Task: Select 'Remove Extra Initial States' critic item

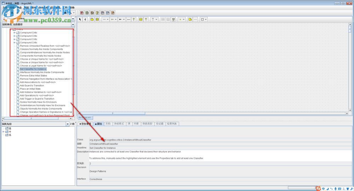Action: coord(33,76)
